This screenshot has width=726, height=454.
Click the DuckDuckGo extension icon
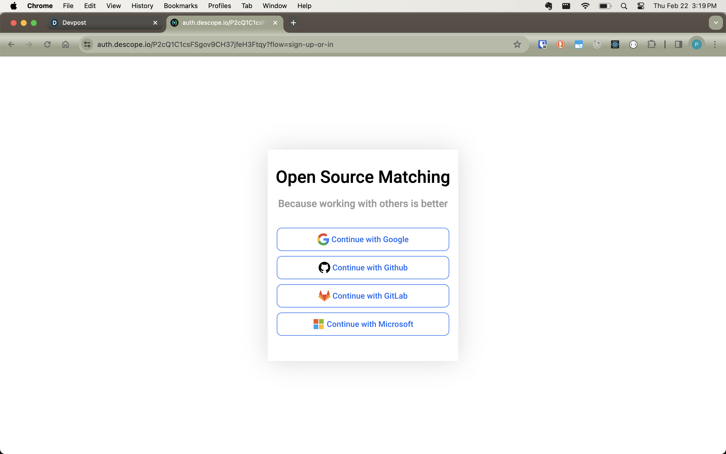[560, 44]
